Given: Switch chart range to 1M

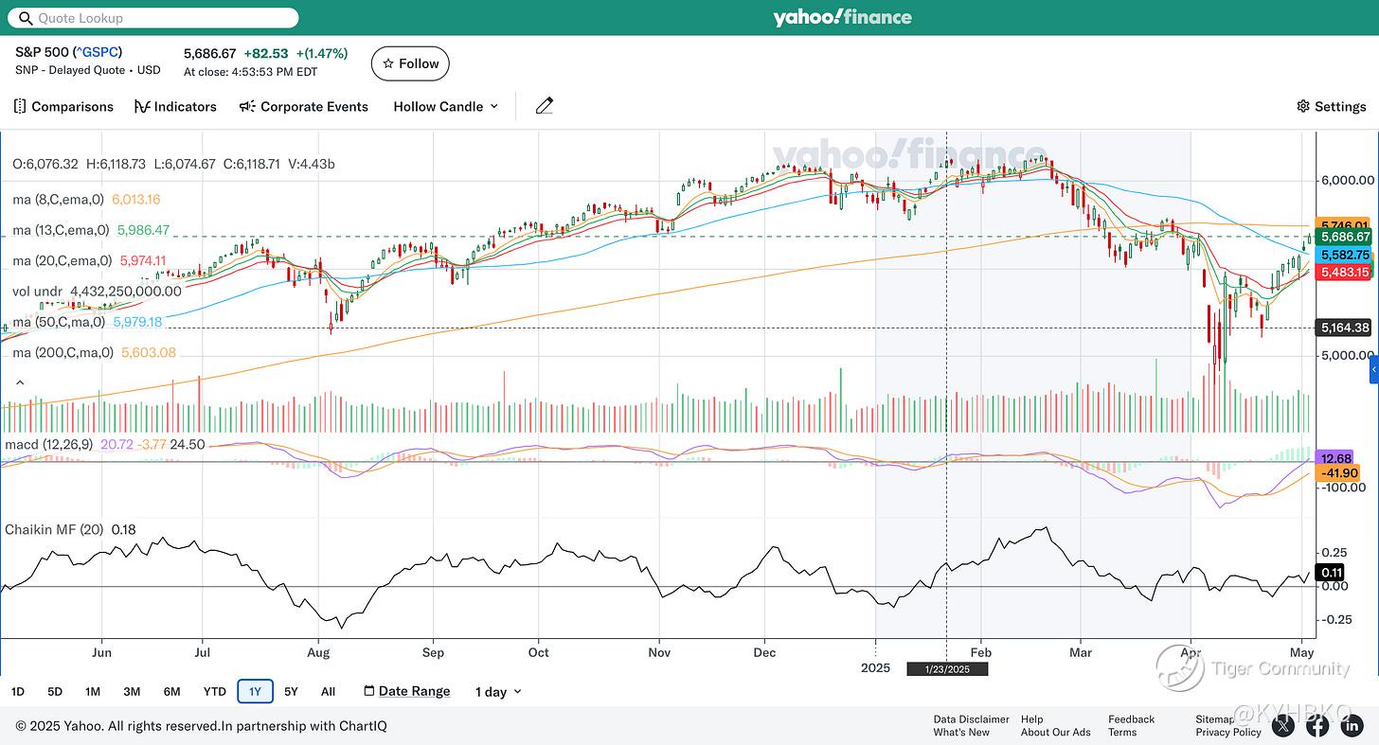Looking at the screenshot, I should pyautogui.click(x=93, y=691).
